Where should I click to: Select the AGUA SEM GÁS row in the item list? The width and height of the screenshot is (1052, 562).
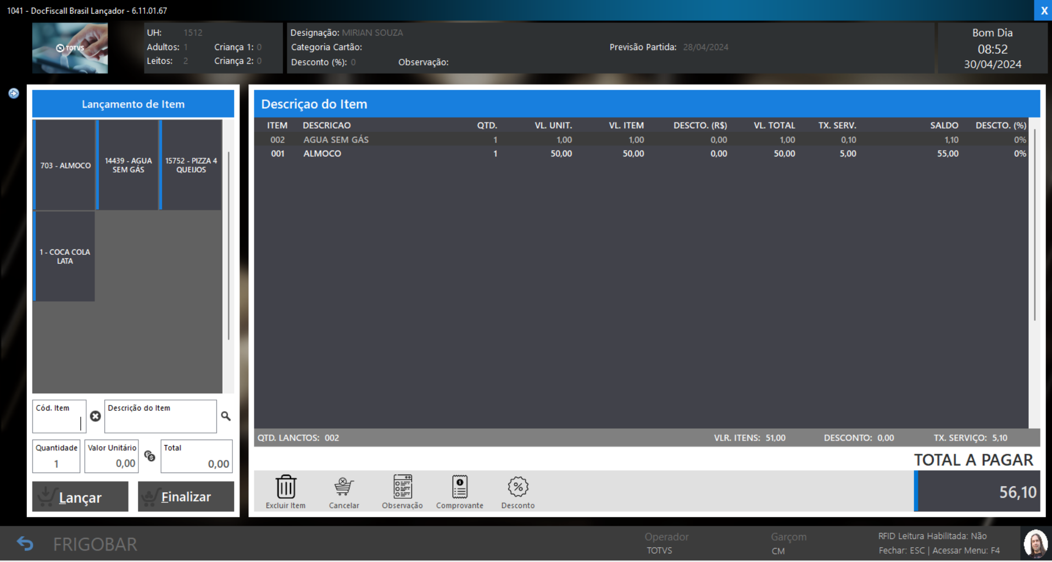[641, 140]
